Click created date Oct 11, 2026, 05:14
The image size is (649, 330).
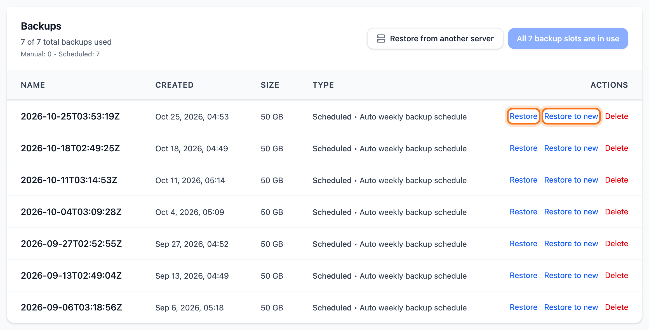pos(190,180)
